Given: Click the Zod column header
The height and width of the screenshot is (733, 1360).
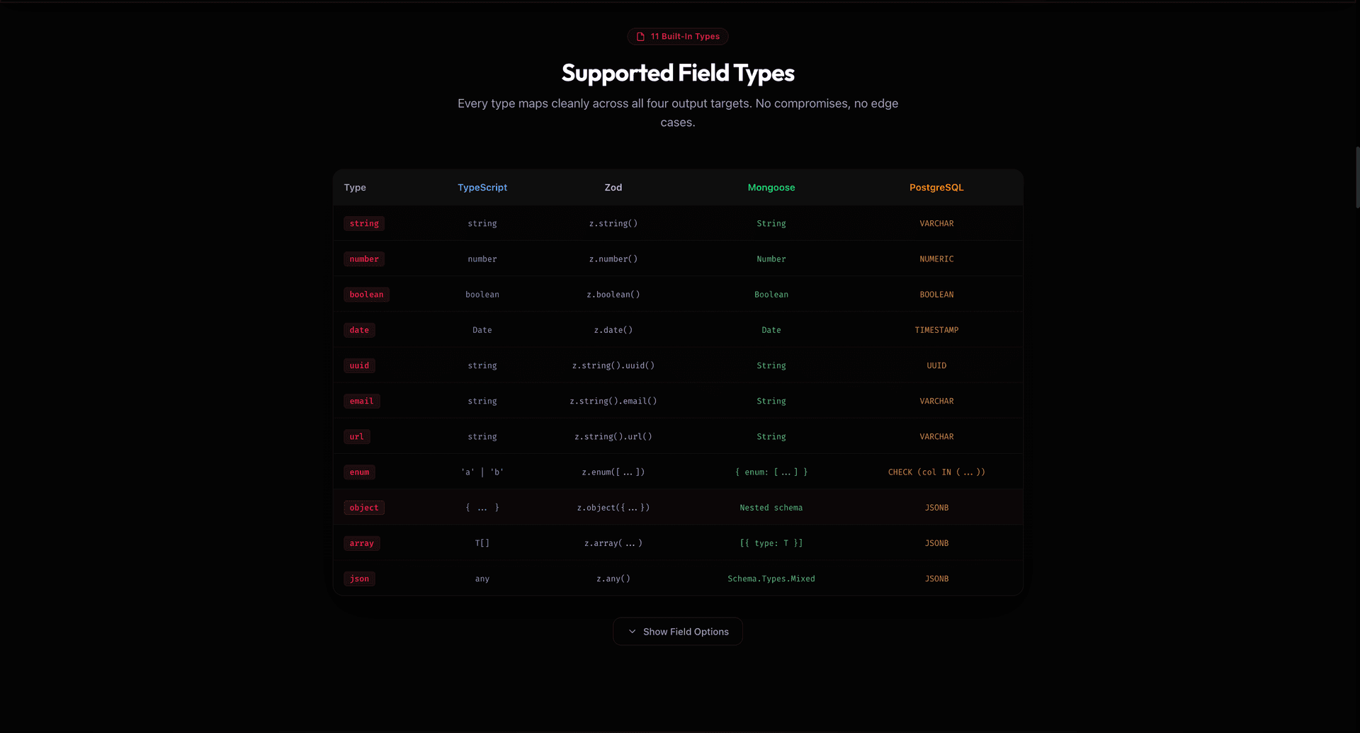Looking at the screenshot, I should [613, 188].
